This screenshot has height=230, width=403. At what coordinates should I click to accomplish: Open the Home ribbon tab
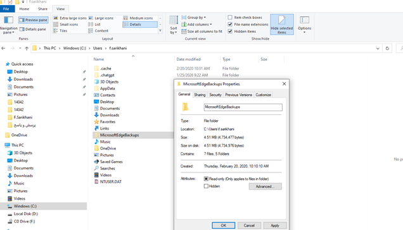pyautogui.click(x=24, y=9)
